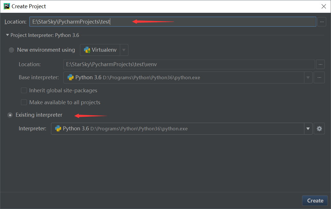Screen dimensions: 331x209
Task: Click existing interpreter python.exe path text
Action: coord(139,129)
